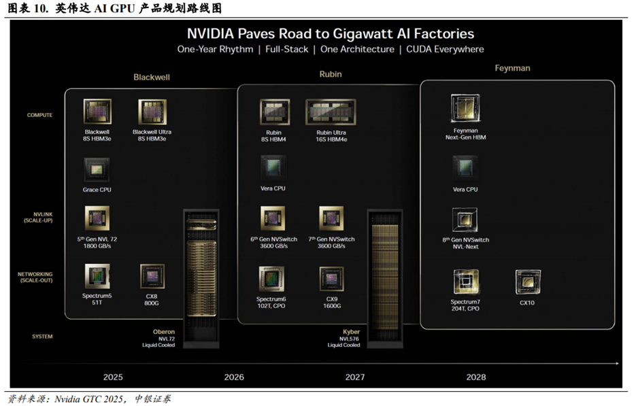This screenshot has width=636, height=406.
Task: Select the Blackwell Ultra chip image
Action: pyautogui.click(x=152, y=112)
